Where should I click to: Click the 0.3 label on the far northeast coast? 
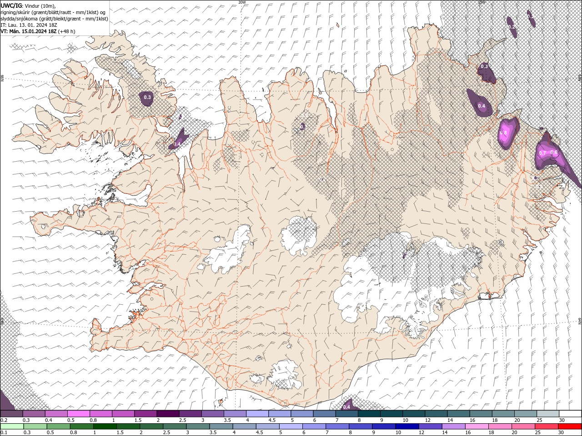[484, 66]
